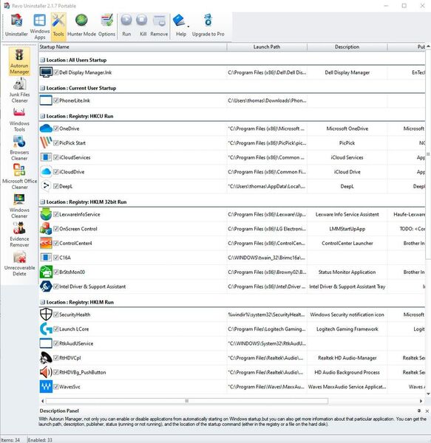Collapse Registry: HKLM Run group
The height and width of the screenshot is (443, 431).
pyautogui.click(x=42, y=302)
